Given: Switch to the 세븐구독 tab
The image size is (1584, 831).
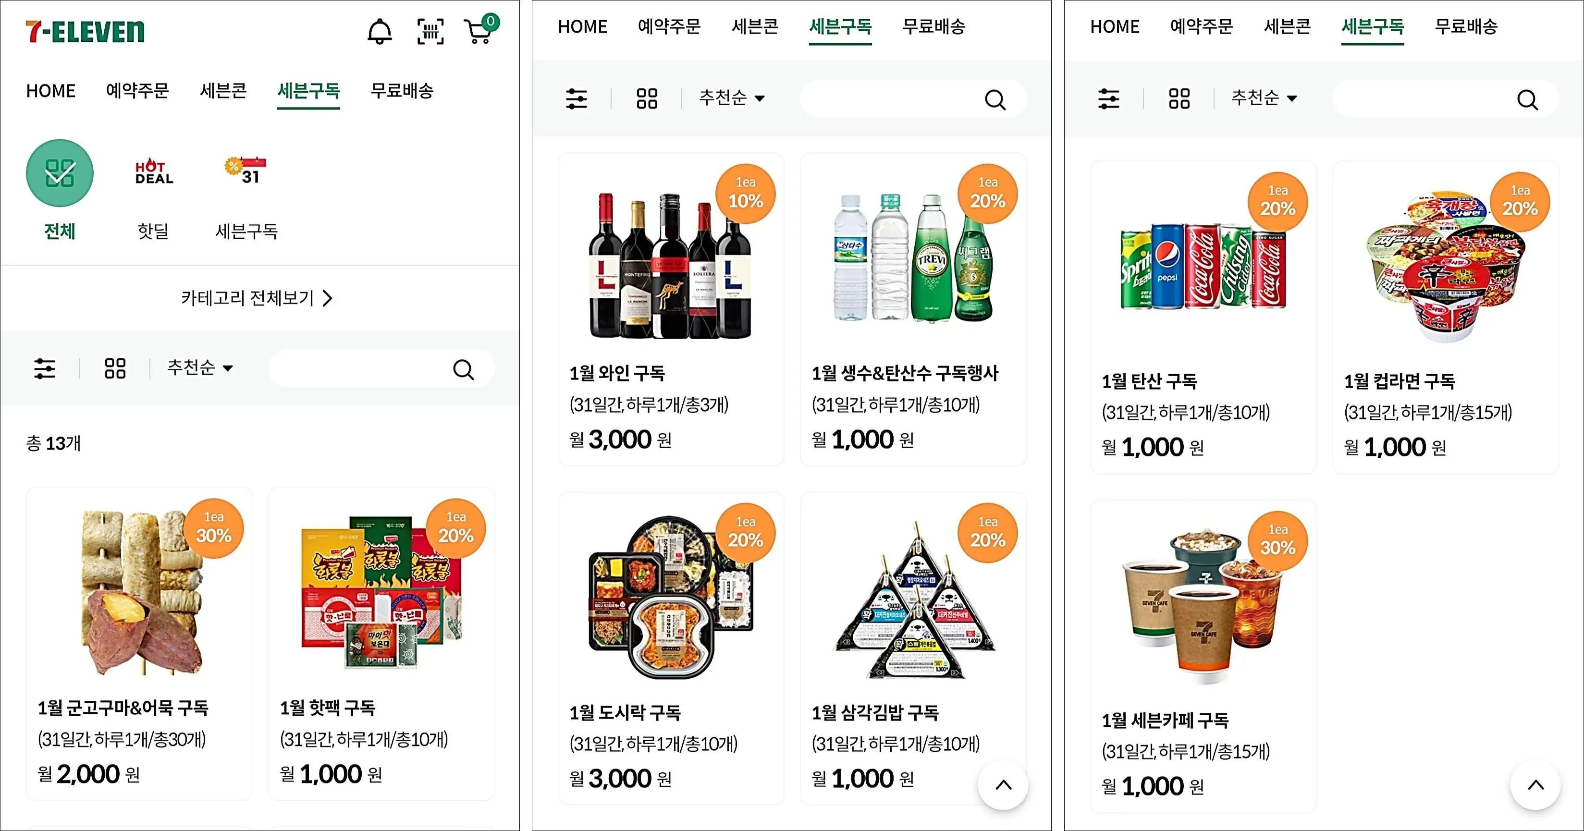Looking at the screenshot, I should click(309, 91).
